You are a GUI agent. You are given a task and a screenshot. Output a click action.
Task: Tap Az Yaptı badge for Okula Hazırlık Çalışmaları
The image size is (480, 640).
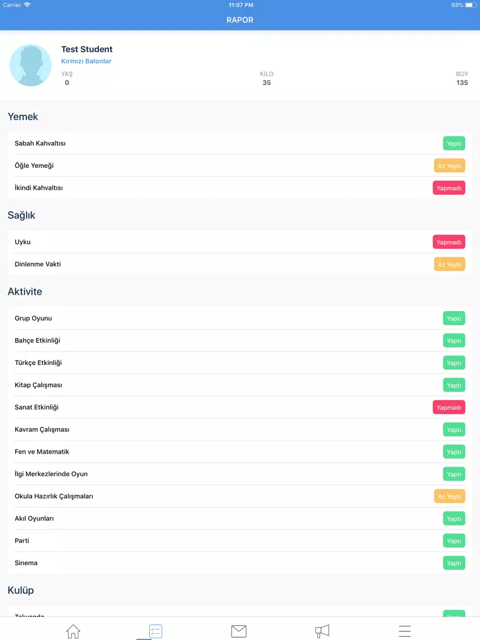click(450, 496)
